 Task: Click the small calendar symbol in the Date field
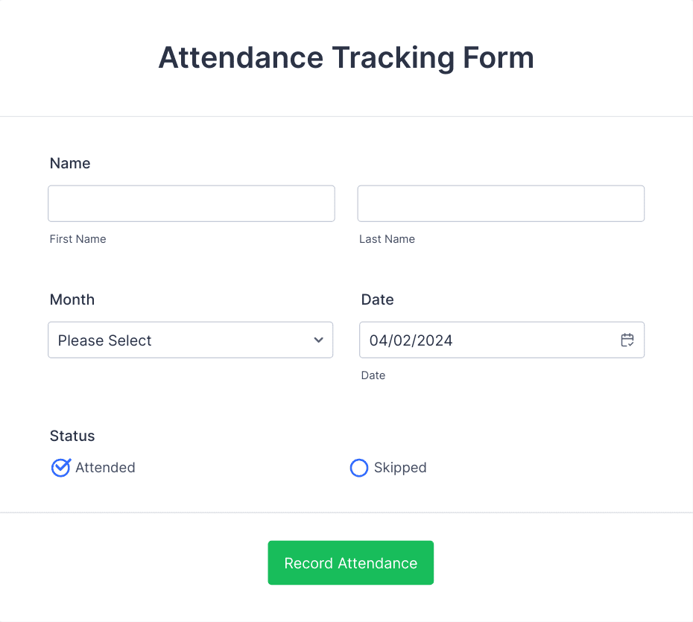[x=627, y=340]
